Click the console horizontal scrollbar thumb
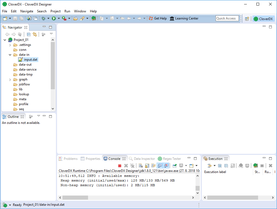Viewport: 277px width, 209px height. pyautogui.click(x=75, y=197)
